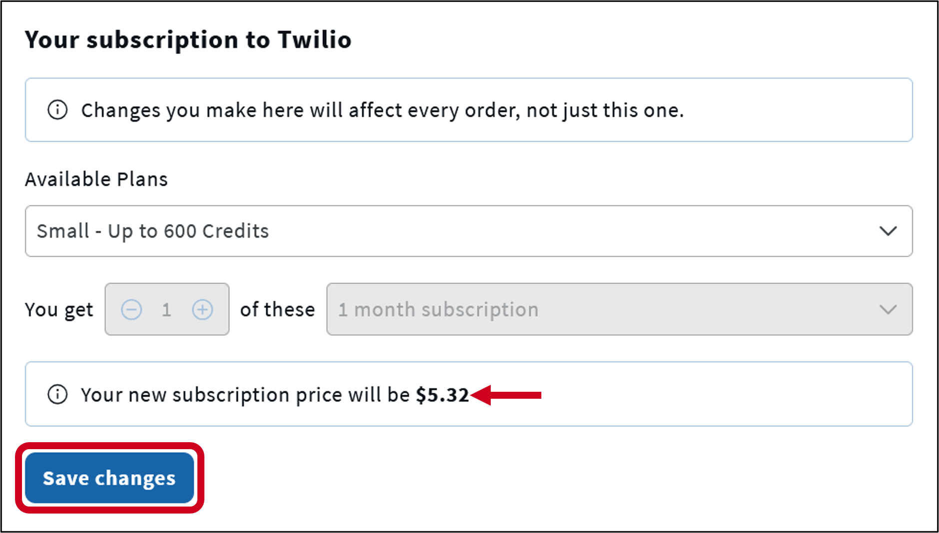Click the $5.32 subscription price text
939x533 pixels.
point(442,394)
